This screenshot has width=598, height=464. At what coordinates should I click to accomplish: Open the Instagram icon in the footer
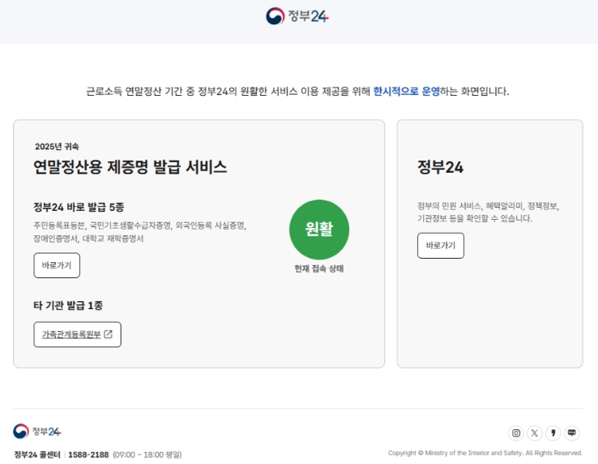click(516, 433)
